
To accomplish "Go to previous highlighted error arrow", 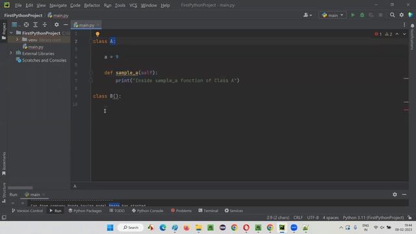I will pos(397,34).
